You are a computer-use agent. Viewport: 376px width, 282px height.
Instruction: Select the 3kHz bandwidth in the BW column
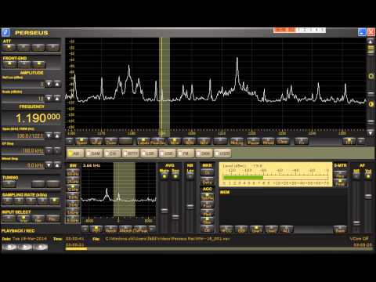tap(73, 204)
